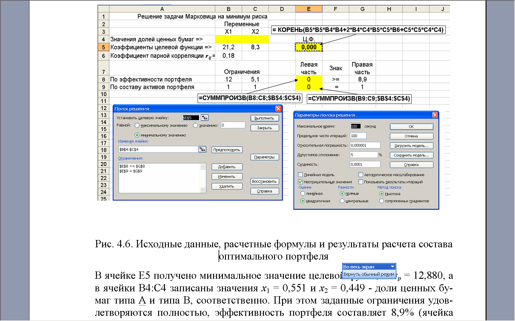
Task: Click Отмена in the parameters dialog
Action: [x=411, y=136]
